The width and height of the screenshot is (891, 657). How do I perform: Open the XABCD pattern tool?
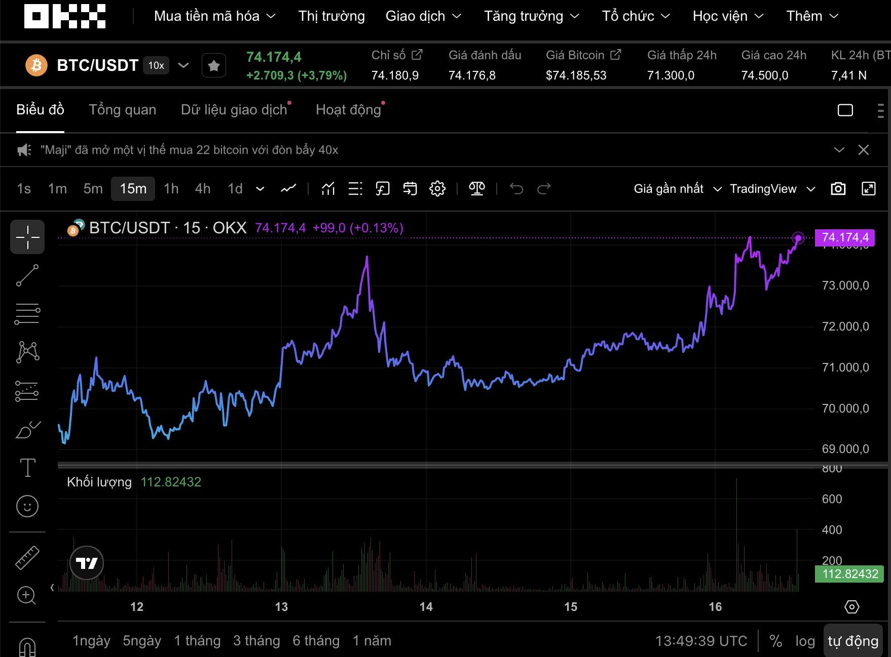pyautogui.click(x=27, y=352)
